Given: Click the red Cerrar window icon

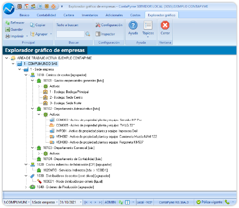Looking at the screenshot, I should pyautogui.click(x=165, y=25).
